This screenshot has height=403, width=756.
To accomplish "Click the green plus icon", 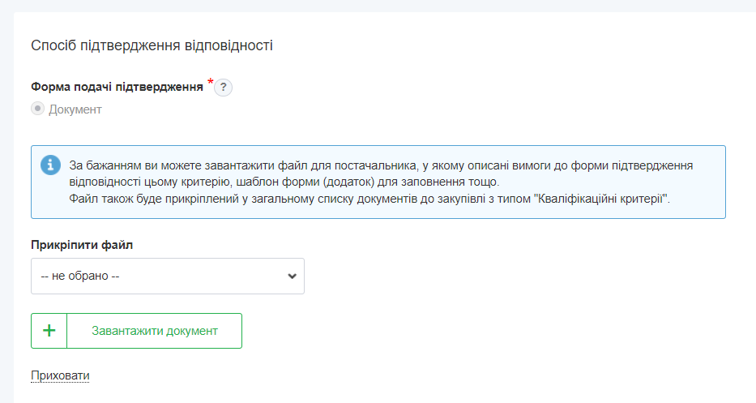I will [x=49, y=331].
